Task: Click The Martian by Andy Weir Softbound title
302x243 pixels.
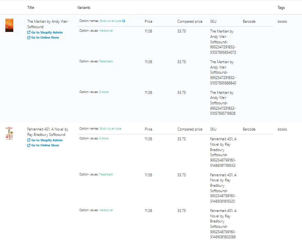Action: pyautogui.click(x=47, y=24)
